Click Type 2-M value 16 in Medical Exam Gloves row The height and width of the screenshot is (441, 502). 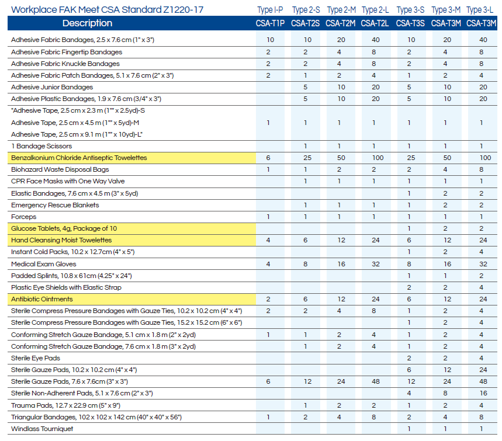(x=341, y=264)
